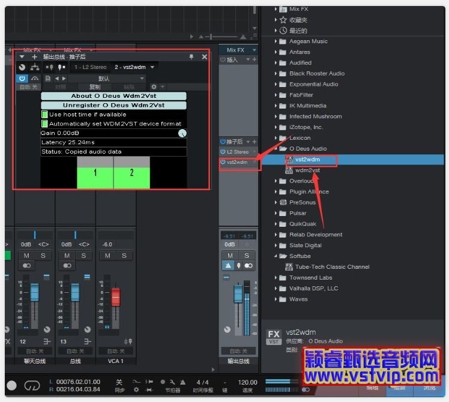
Task: Solo the 总线 channel
Action: (x=83, y=256)
